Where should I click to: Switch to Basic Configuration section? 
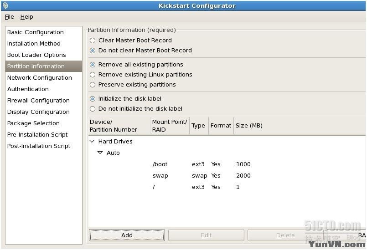point(35,32)
